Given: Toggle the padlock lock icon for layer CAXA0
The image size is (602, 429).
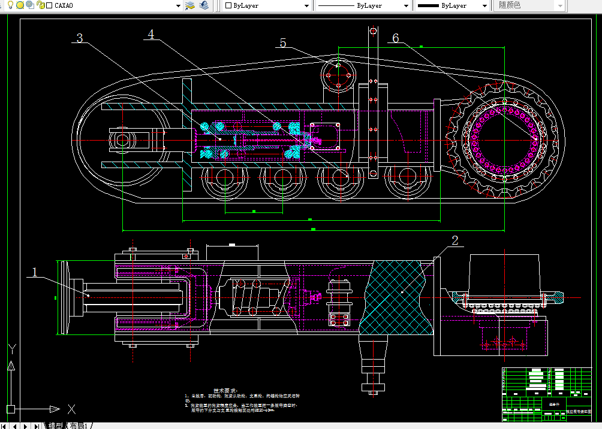Looking at the screenshot, I should (40, 5).
